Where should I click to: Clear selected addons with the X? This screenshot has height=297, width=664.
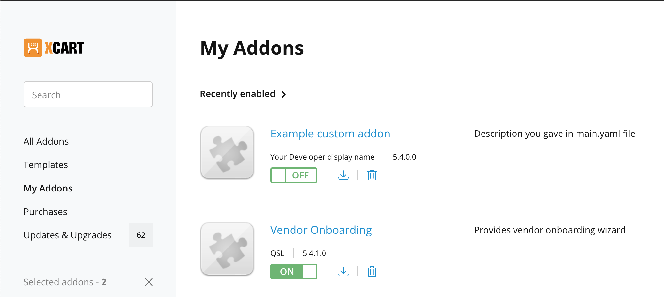click(x=149, y=282)
